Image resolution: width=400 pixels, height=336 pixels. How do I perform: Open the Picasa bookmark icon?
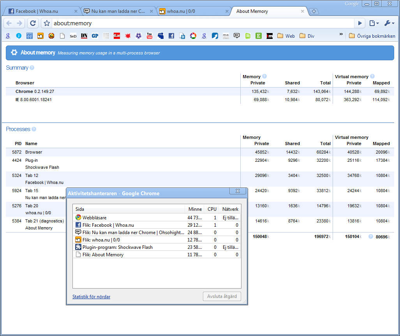point(193,36)
